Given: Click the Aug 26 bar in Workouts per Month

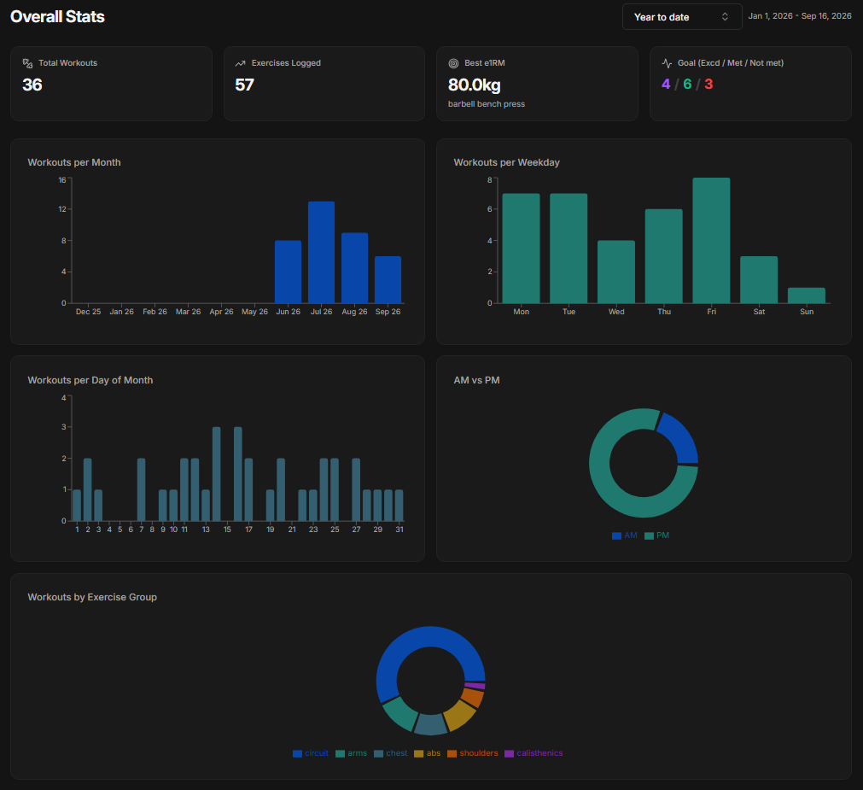Looking at the screenshot, I should point(354,268).
